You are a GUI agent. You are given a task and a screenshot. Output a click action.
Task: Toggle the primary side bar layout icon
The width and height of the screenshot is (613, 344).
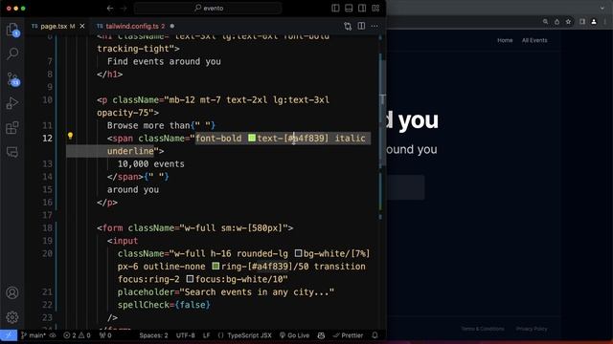(x=335, y=9)
